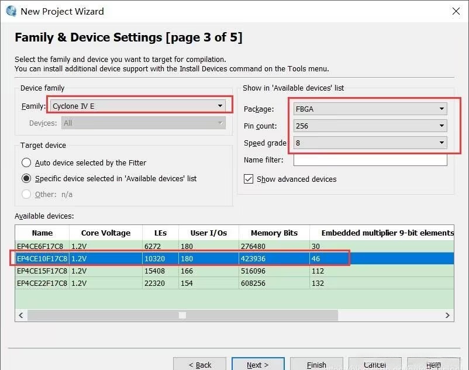The width and height of the screenshot is (469, 370).
Task: Open the Family dropdown showing Cyclone IV E
Action: [138, 106]
